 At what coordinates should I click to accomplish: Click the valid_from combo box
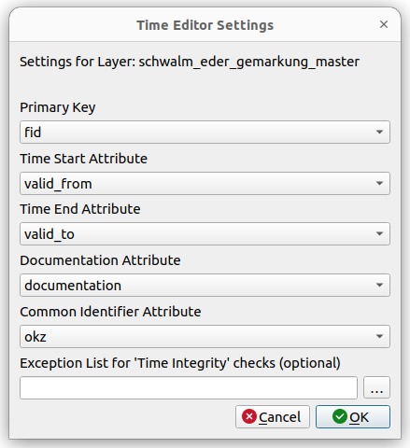[205, 183]
